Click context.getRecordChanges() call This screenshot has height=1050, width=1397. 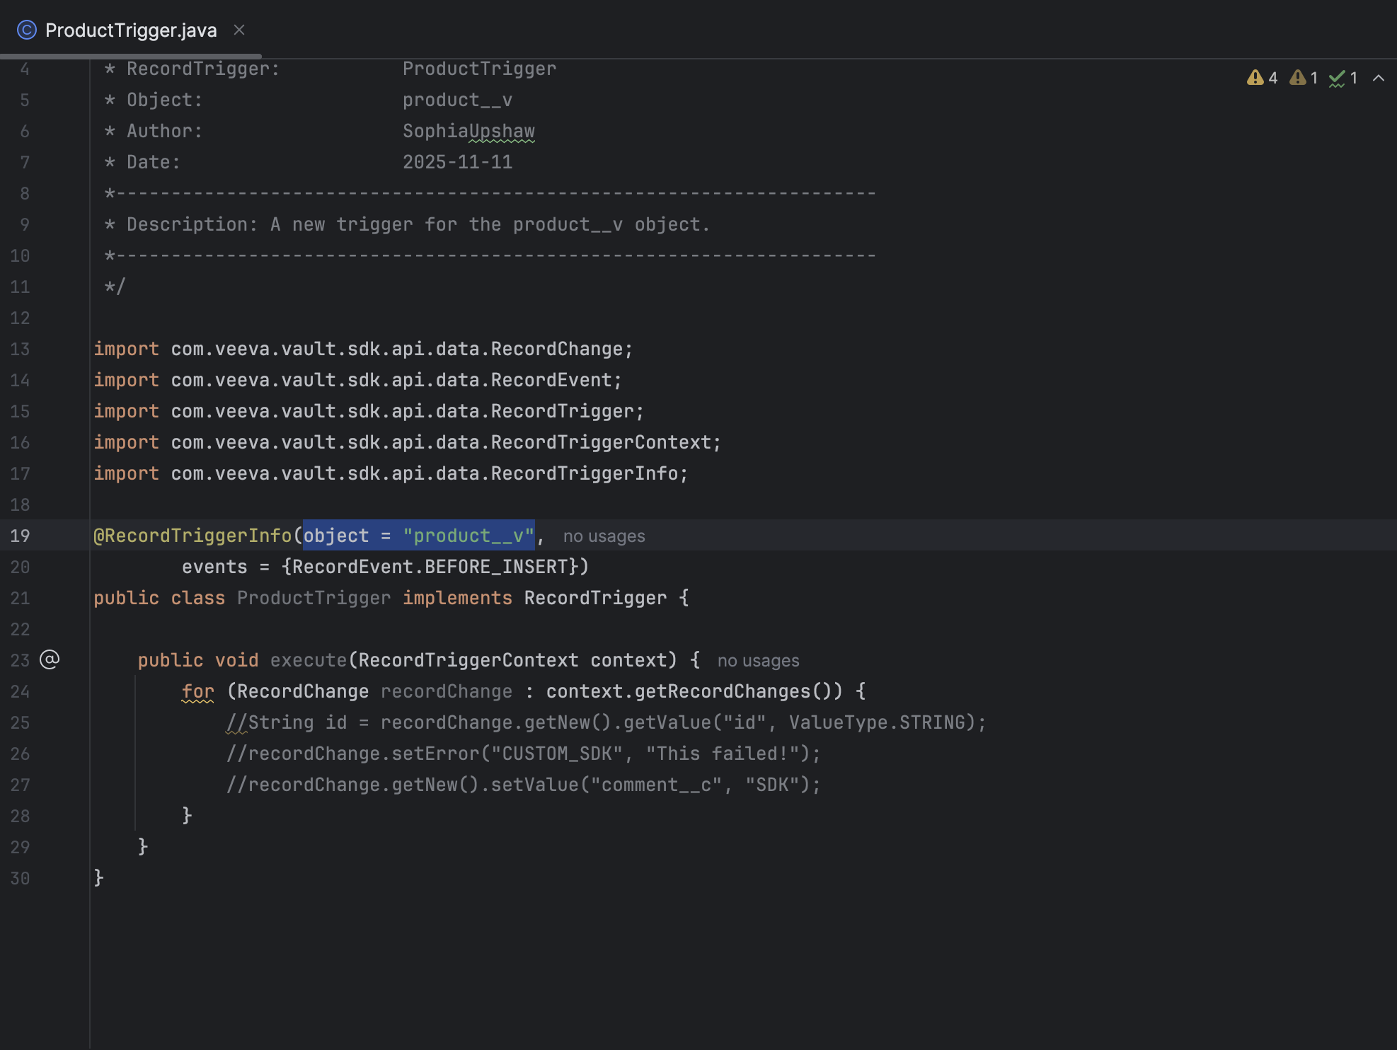(x=694, y=691)
